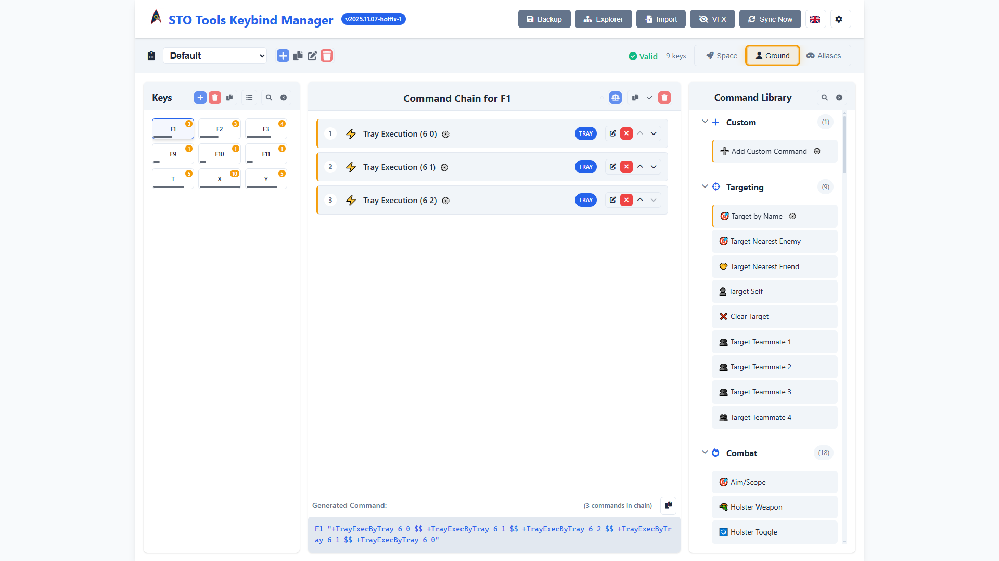The width and height of the screenshot is (999, 561).
Task: Click the pencil edit icon on Tray Execution (6 1)
Action: click(x=612, y=167)
